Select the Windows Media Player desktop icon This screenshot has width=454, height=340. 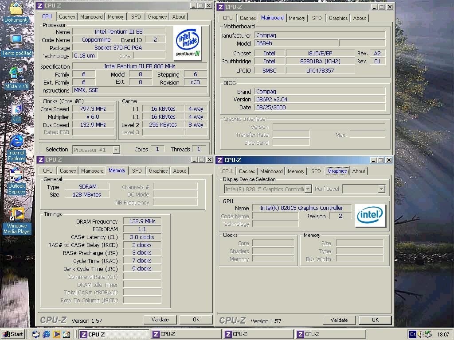[x=17, y=221]
